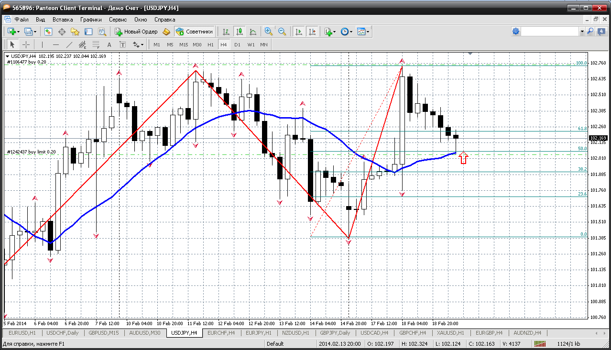Set timeframe to M15
This screenshot has width=611, height=350.
click(184, 44)
